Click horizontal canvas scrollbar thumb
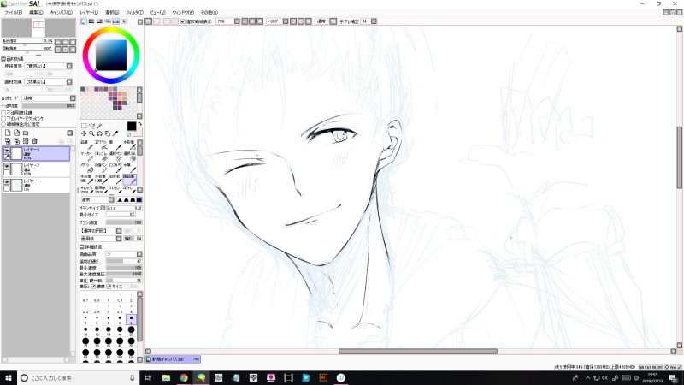This screenshot has width=684, height=385. click(418, 352)
